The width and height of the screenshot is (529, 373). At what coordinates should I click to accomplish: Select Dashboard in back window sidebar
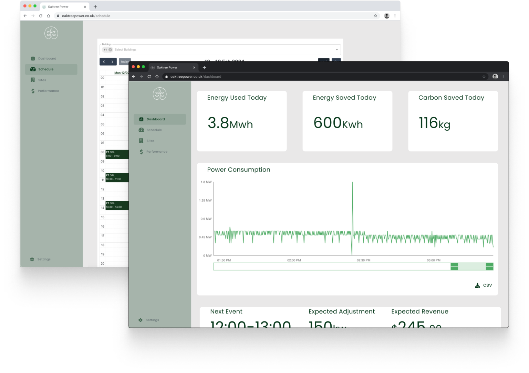[47, 58]
